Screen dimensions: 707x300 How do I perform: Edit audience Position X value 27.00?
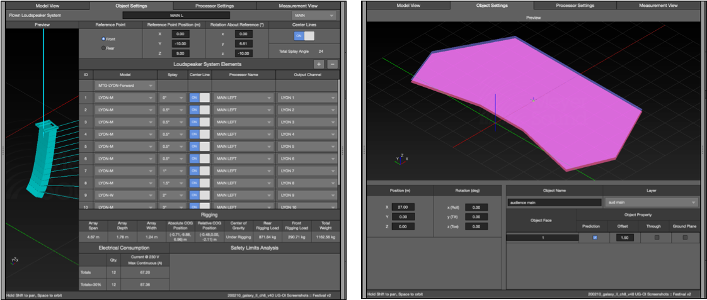point(403,207)
